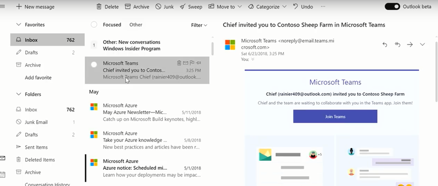Open the hamburger navigation menu
Screen dimensions: 438x186
point(3,7)
